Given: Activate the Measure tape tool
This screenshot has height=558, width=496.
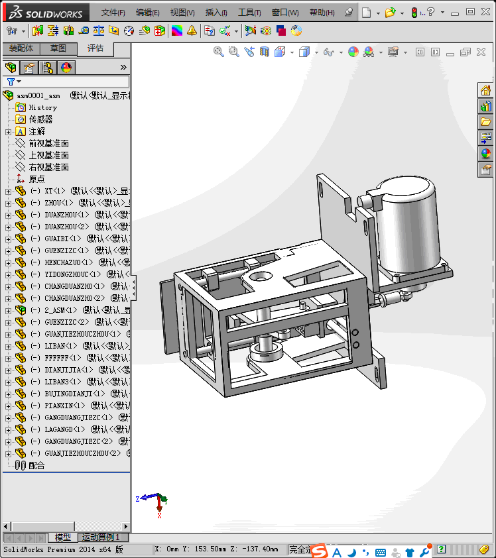Looking at the screenshot, I should [84, 31].
